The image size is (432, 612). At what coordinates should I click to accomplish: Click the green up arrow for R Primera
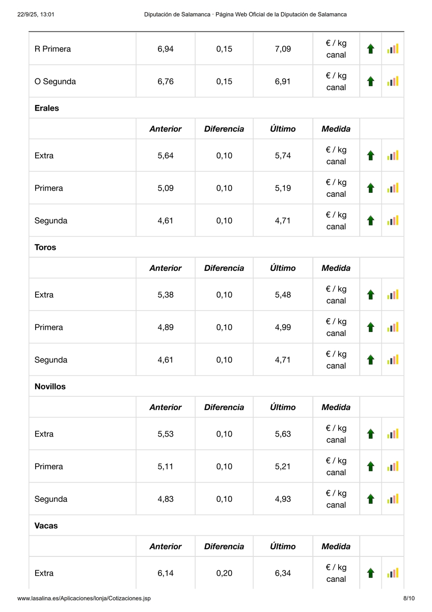[371, 49]
